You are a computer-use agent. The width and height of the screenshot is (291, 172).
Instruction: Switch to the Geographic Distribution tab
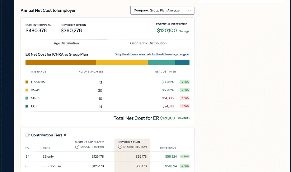[148, 43]
